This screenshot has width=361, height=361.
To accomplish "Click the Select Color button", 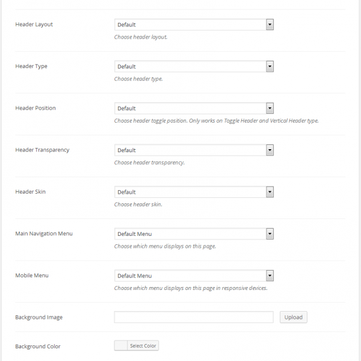I will [143, 346].
